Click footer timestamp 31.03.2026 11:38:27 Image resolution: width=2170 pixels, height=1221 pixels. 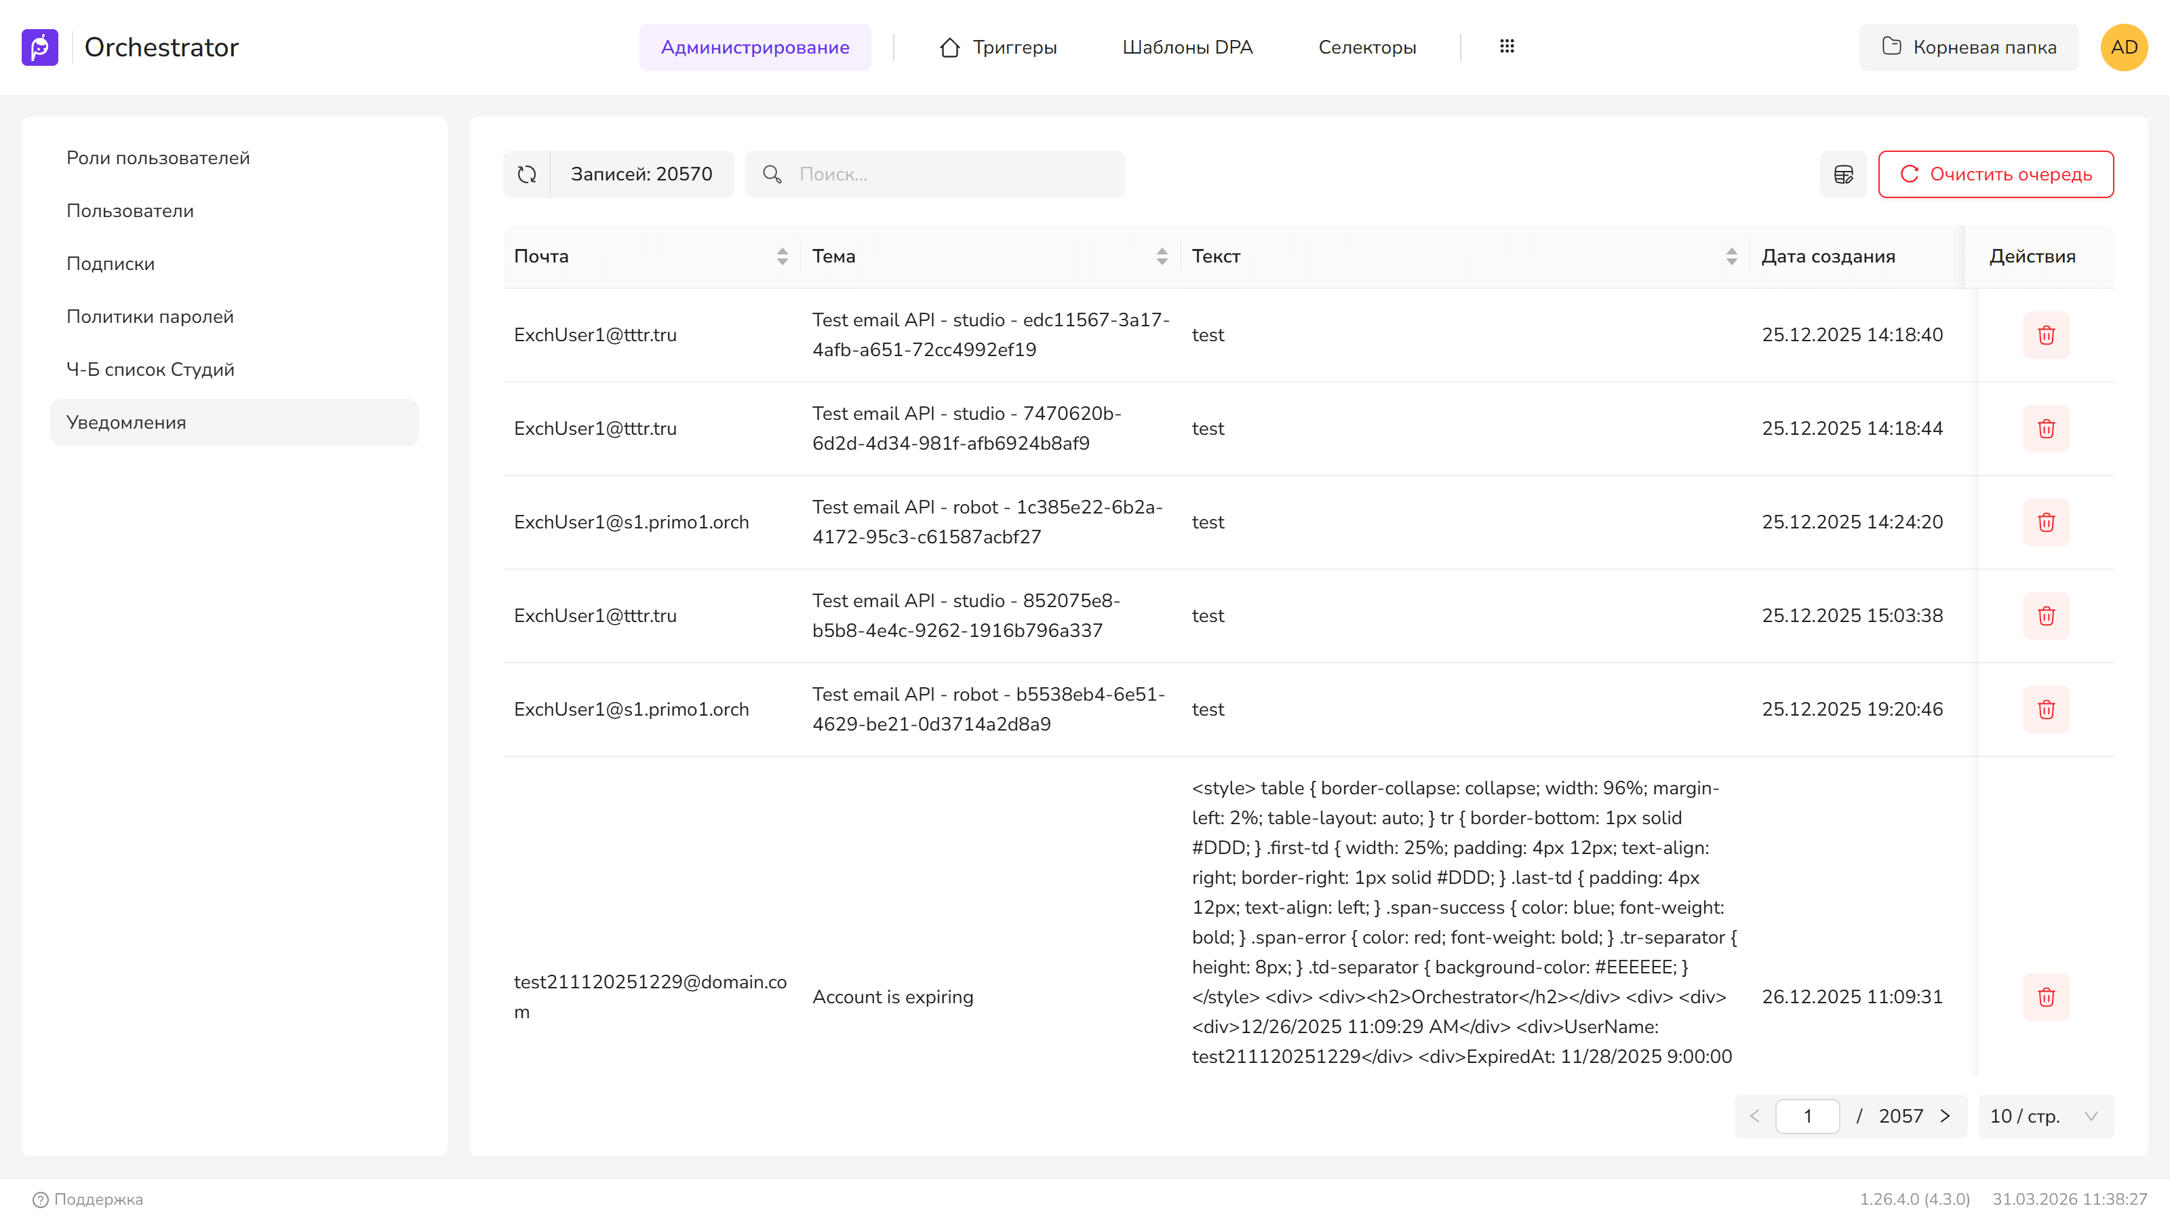[x=2070, y=1199]
